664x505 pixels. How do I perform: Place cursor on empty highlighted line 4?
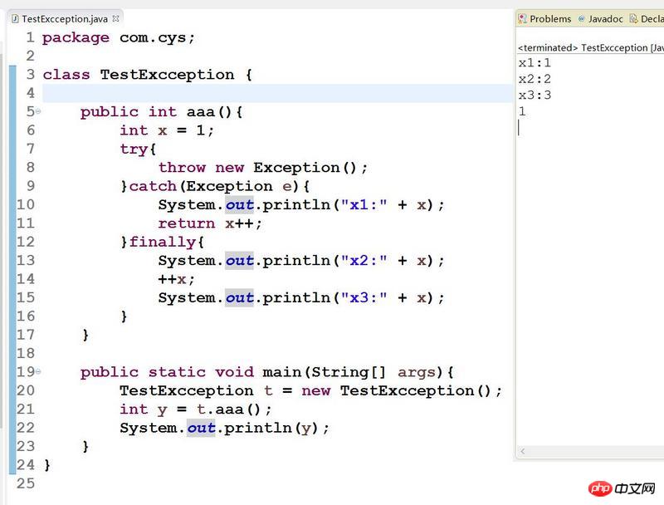click(277, 93)
